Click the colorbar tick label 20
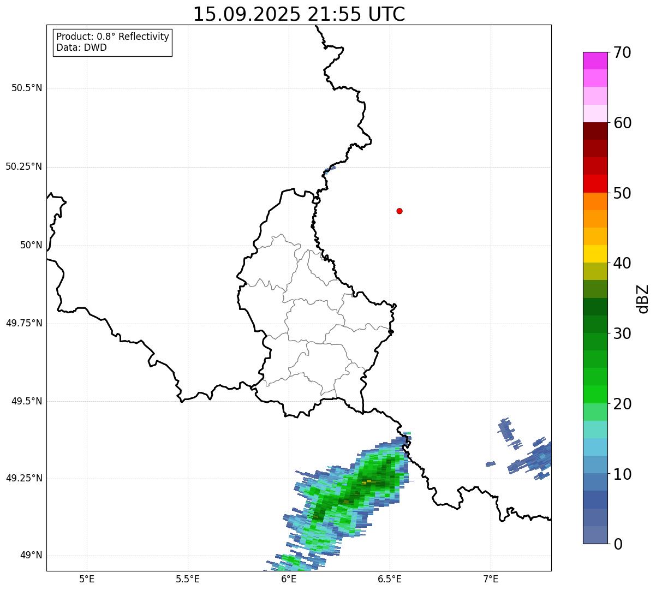Screen dimensions: 656x590 point(622,404)
